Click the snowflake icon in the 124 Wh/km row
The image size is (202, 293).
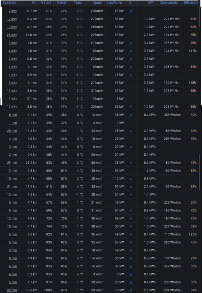point(131,51)
